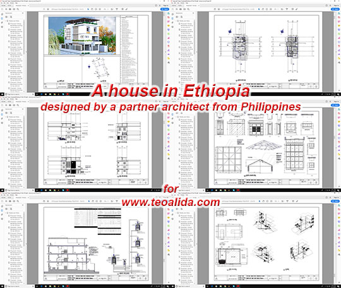Show previous page arrow in house rendering window
Image resolution: width=341 pixels, height=288 pixels.
[x=44, y=9]
